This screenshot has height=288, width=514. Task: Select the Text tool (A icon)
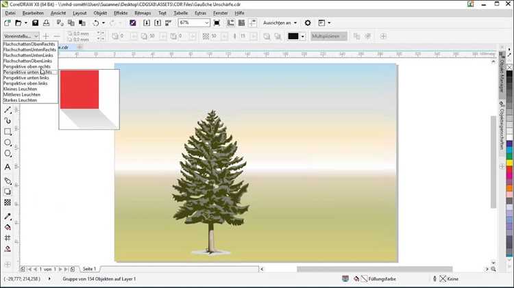[8, 167]
